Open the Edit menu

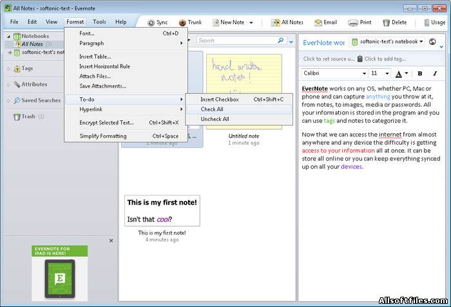point(32,22)
